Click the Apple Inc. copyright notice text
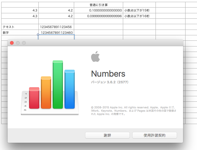The height and width of the screenshot is (150, 197). click(133, 111)
